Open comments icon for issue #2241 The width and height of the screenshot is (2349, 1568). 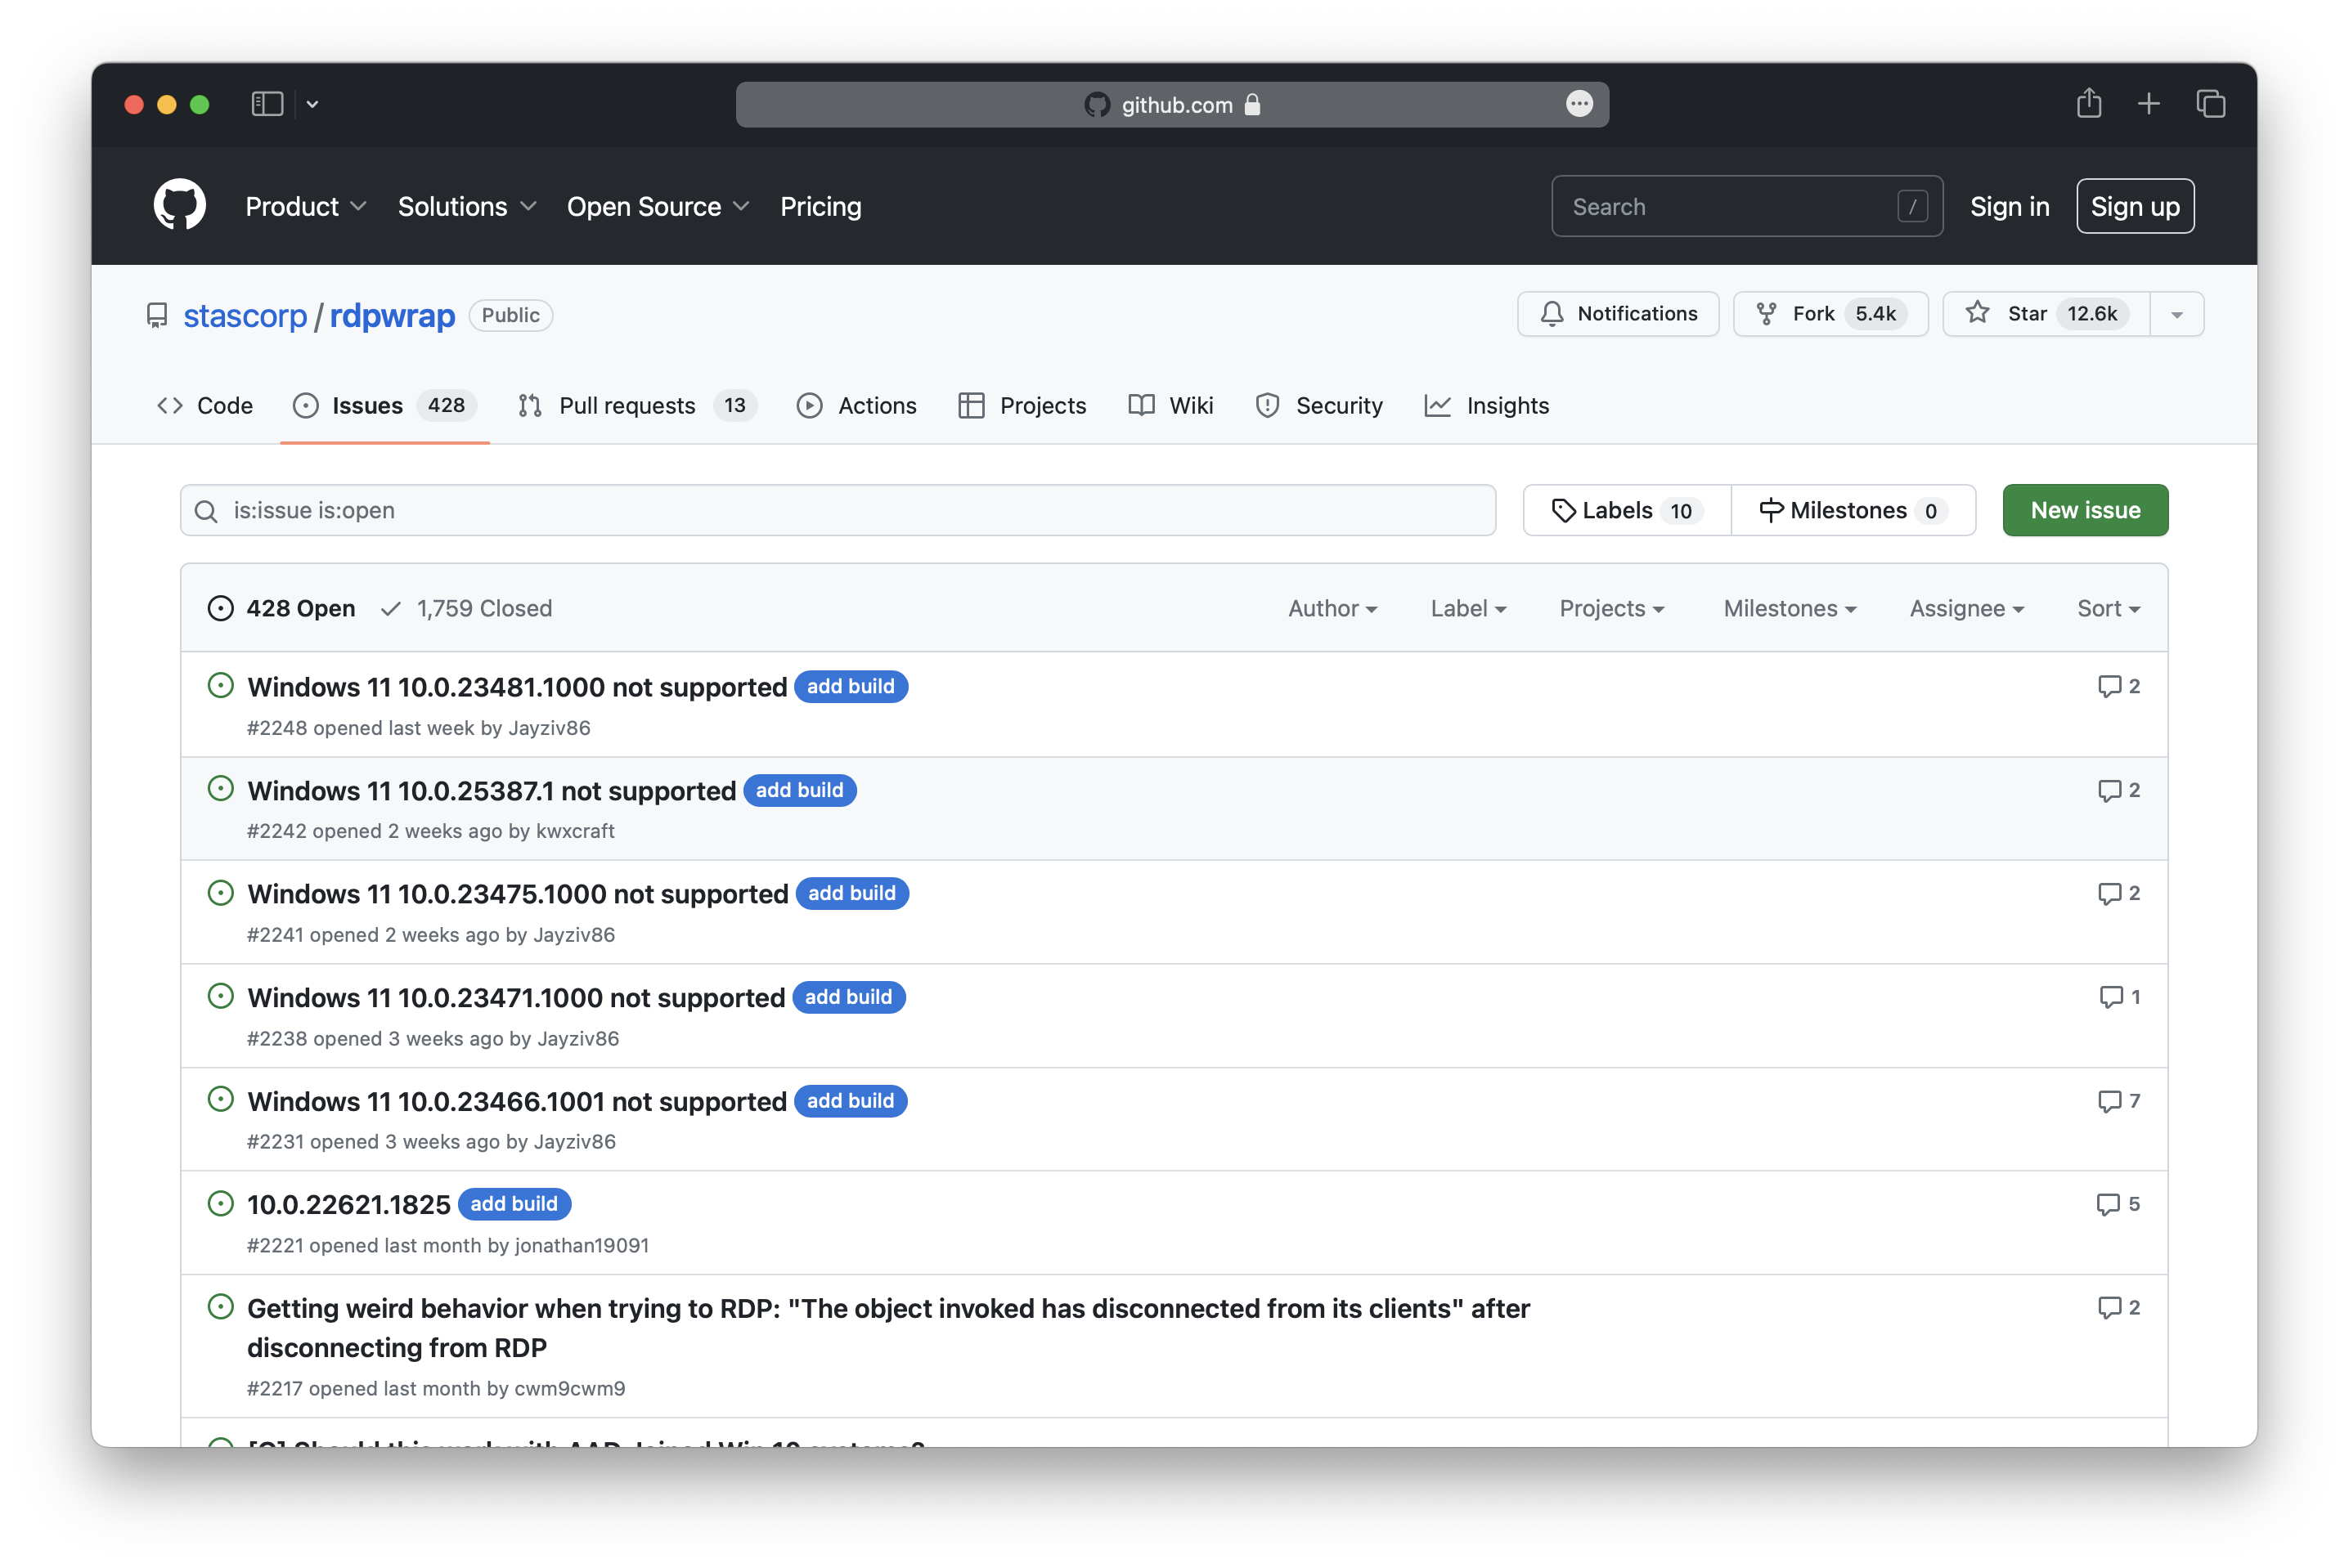coord(2109,894)
